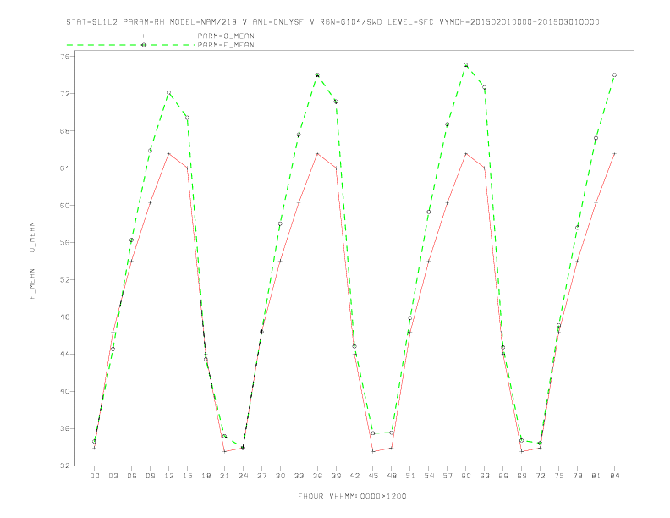Select the O_MEAN plus marker at hour 12

[169, 153]
